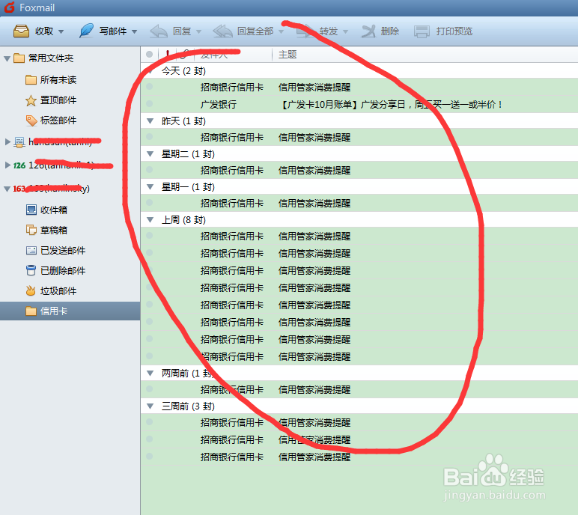578x515 pixels.
Task: Toggle read dot of first 上周 email
Action: (149, 235)
